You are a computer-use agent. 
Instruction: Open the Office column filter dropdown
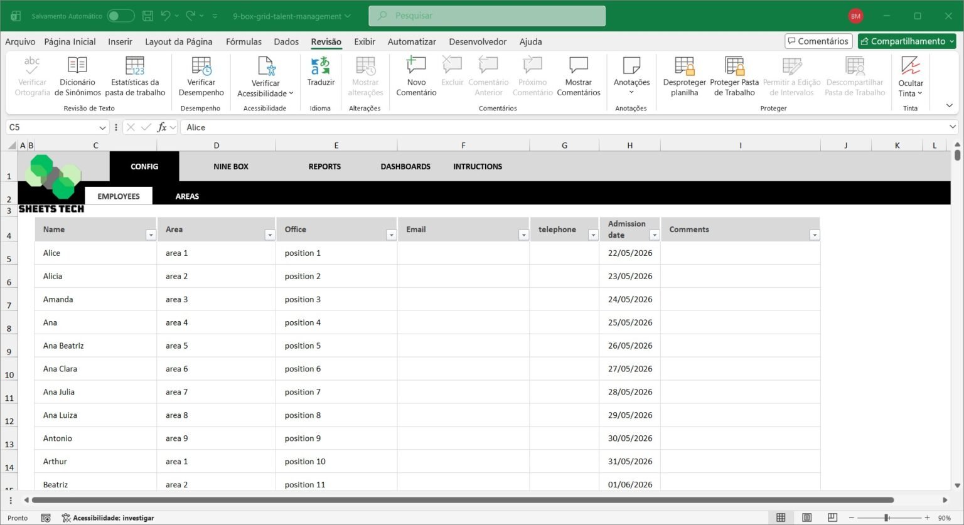pyautogui.click(x=391, y=235)
